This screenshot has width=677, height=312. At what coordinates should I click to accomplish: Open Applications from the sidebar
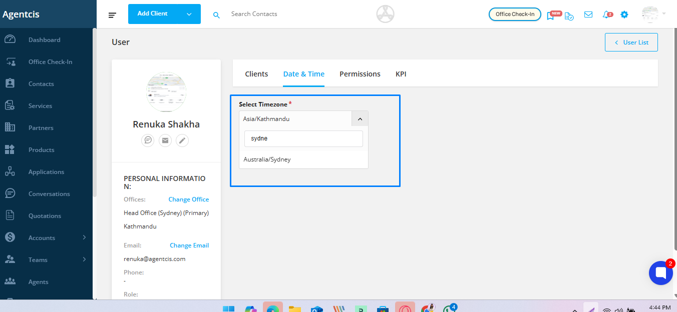[x=46, y=172]
